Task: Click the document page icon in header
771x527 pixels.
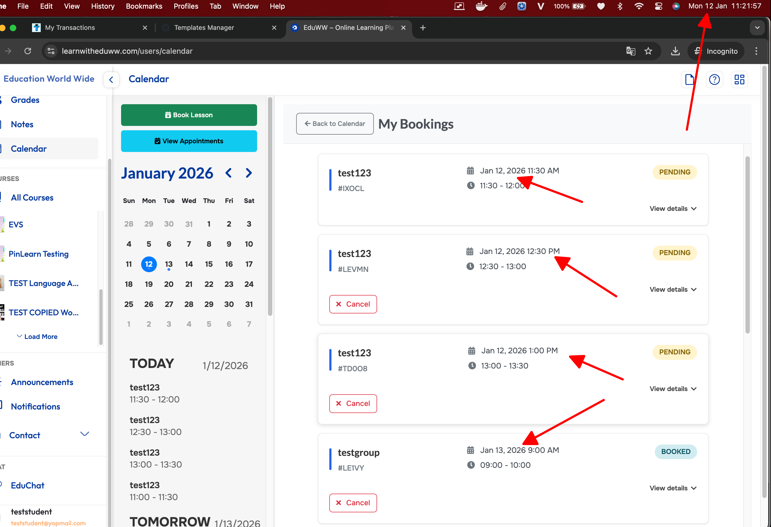Action: [x=689, y=80]
